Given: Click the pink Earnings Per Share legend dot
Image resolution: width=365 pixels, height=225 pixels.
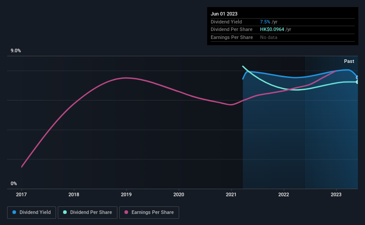Looking at the screenshot, I should click(x=126, y=212).
